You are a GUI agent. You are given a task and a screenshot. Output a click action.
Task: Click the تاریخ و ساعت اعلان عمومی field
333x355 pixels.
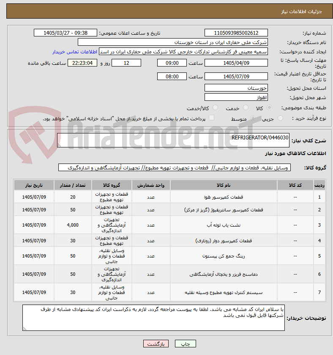pos(66,33)
